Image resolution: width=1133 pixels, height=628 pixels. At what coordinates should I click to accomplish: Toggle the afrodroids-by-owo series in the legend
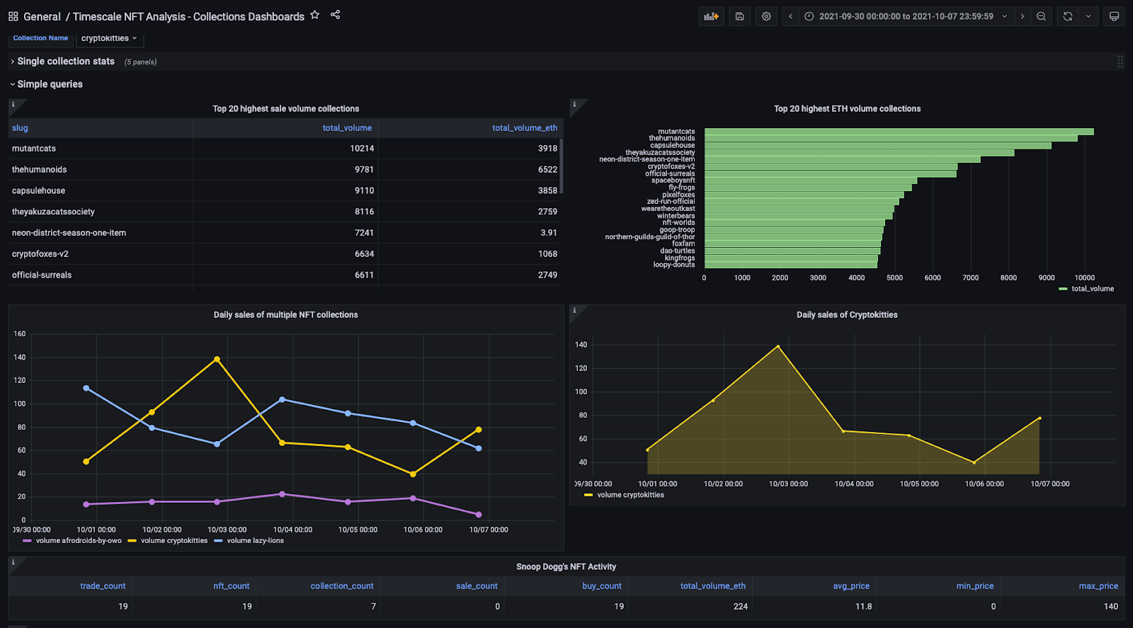click(x=79, y=541)
